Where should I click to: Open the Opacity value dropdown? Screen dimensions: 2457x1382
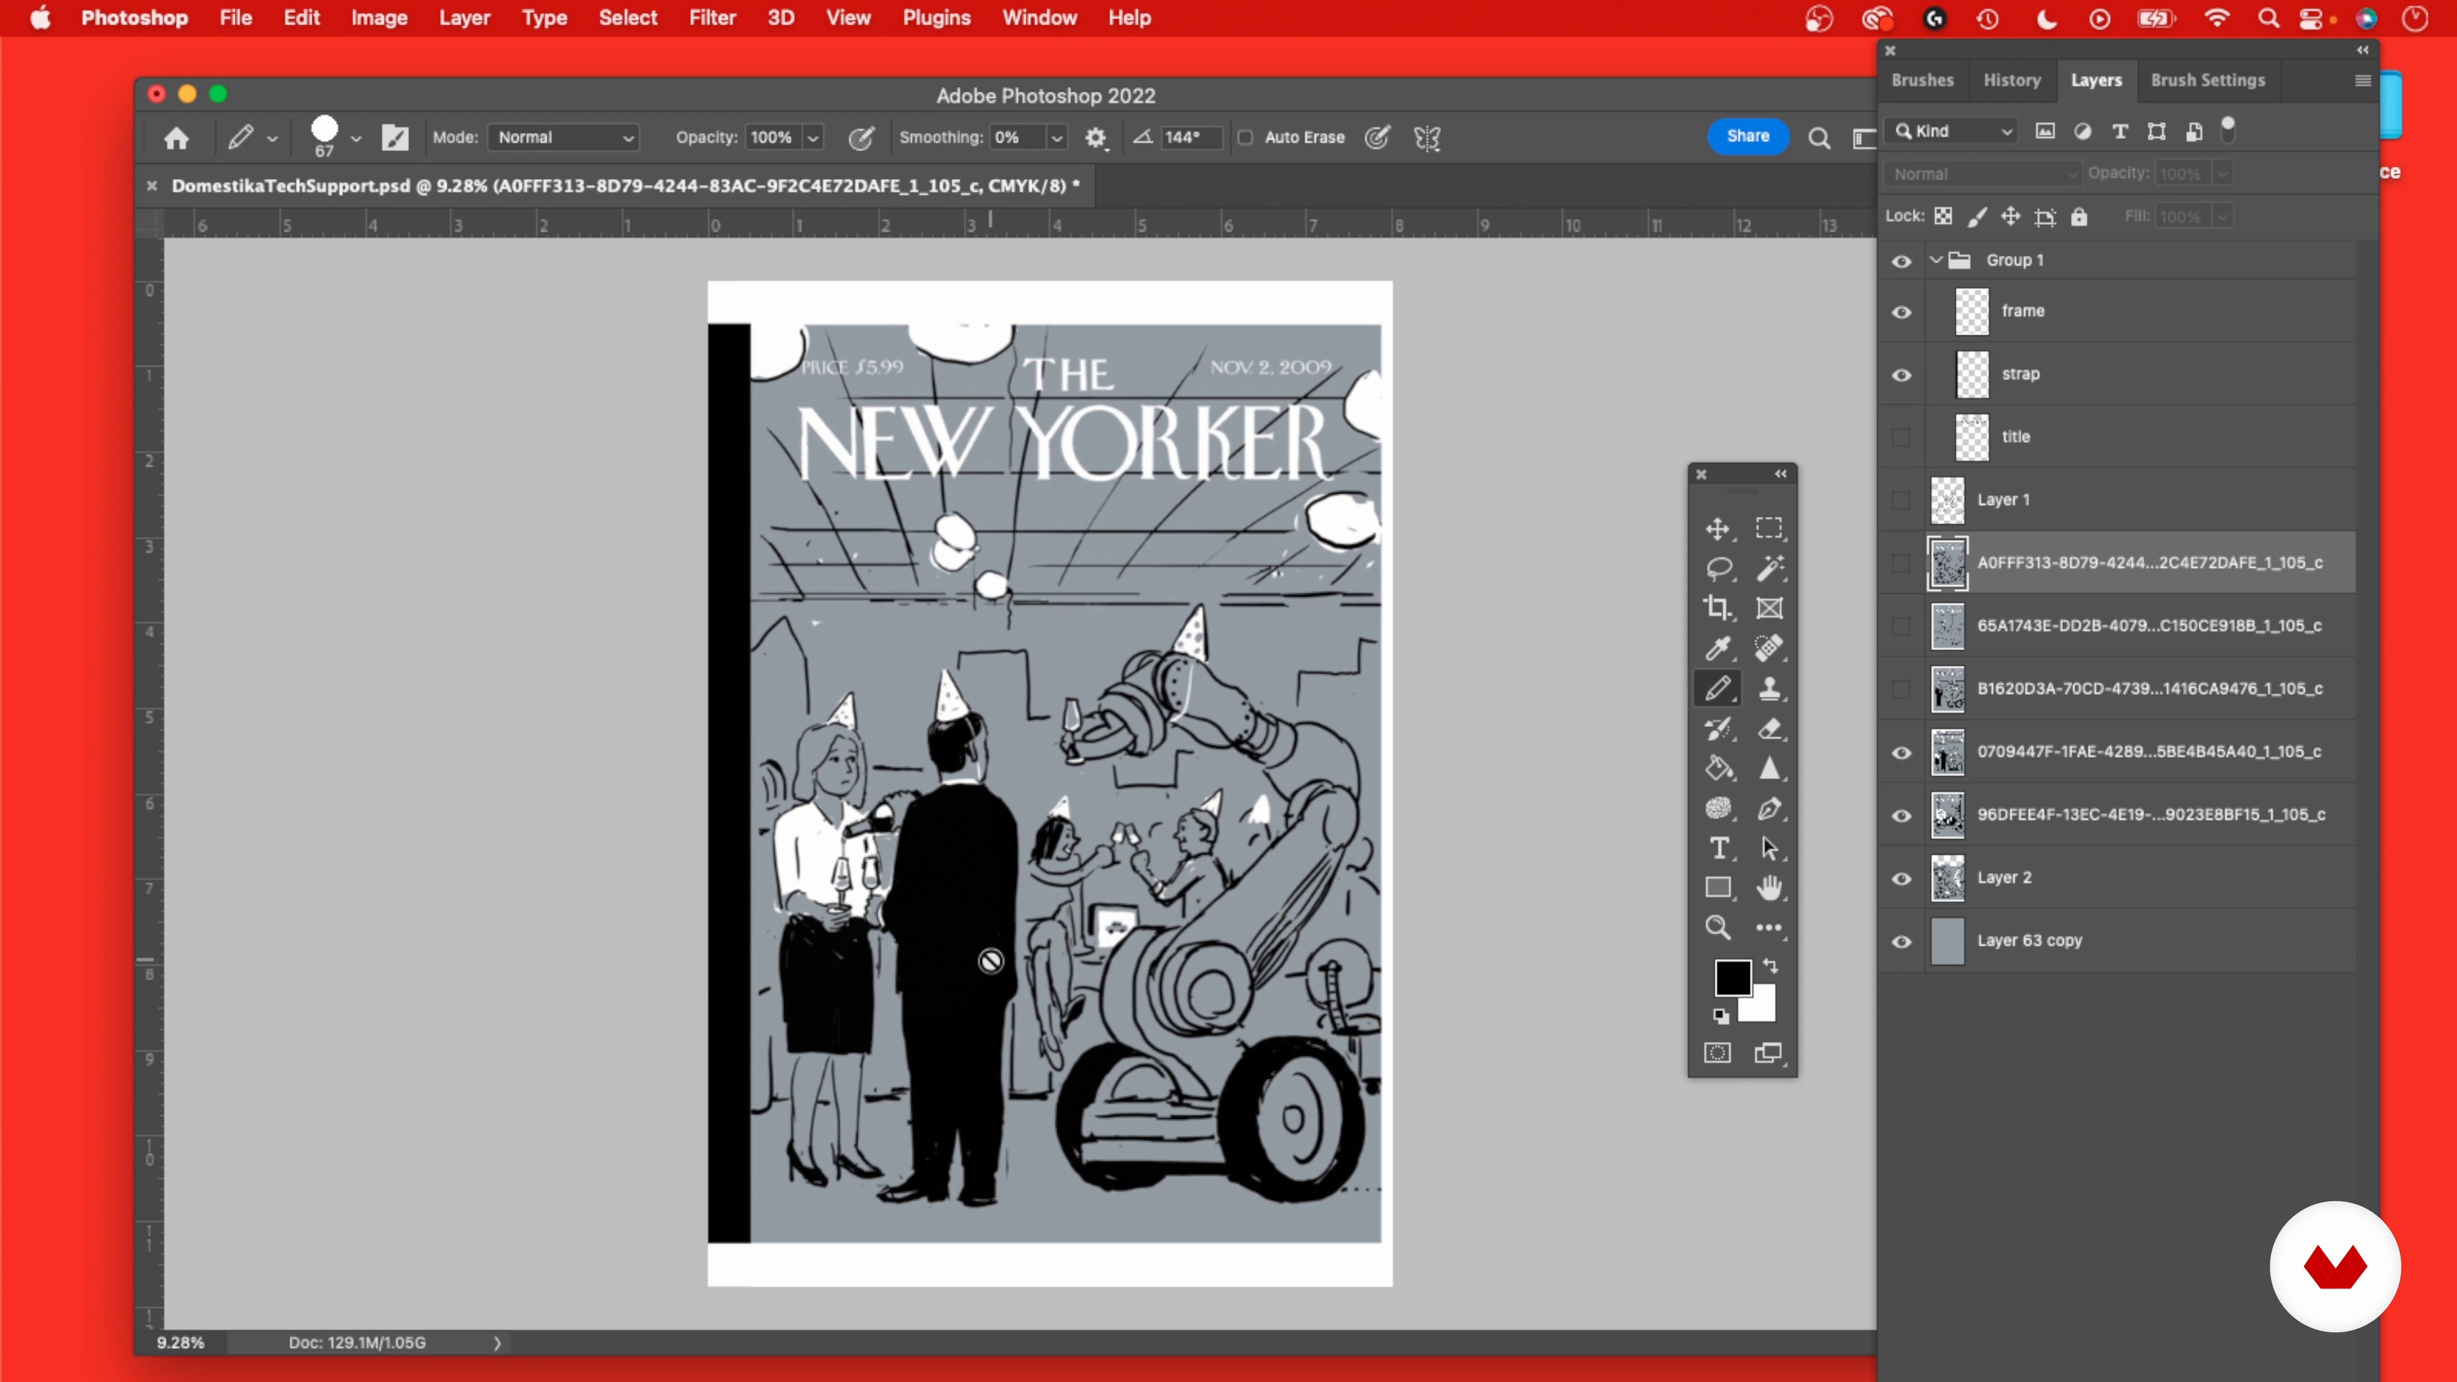(814, 139)
